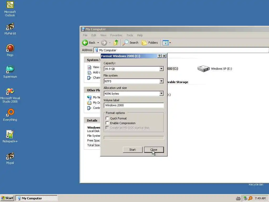
Task: Open the Help menu
Action: [x=140, y=35]
